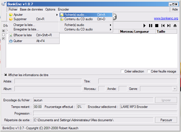Click the Titre input field
The image size is (181, 132).
point(138,81)
